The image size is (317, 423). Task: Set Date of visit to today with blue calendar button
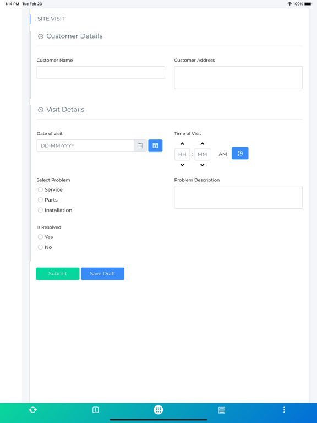point(155,145)
